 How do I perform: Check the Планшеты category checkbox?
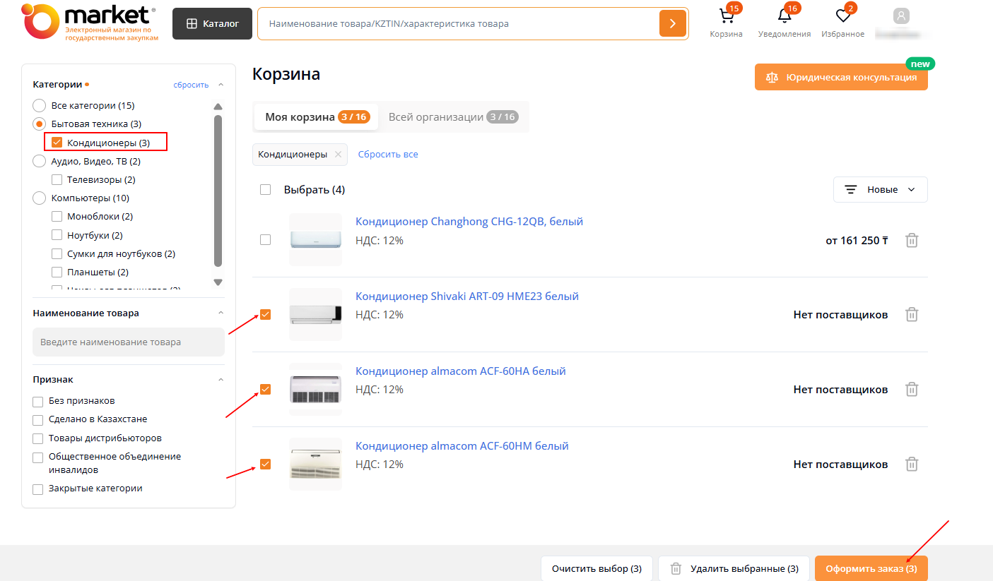pos(57,272)
